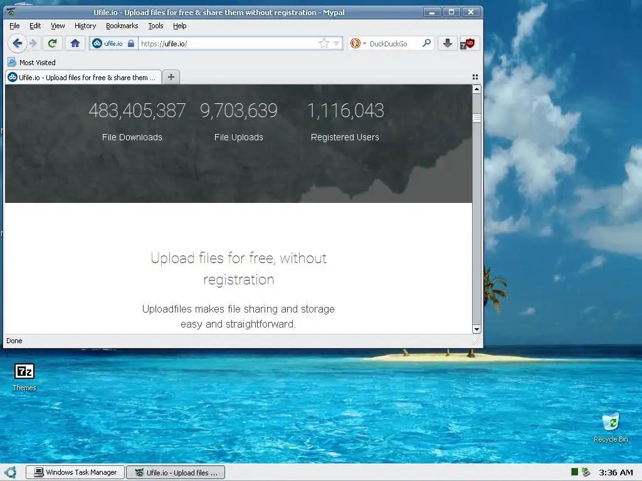The height and width of the screenshot is (481, 642).
Task: Maximize the Mypal browser window
Action: (451, 13)
